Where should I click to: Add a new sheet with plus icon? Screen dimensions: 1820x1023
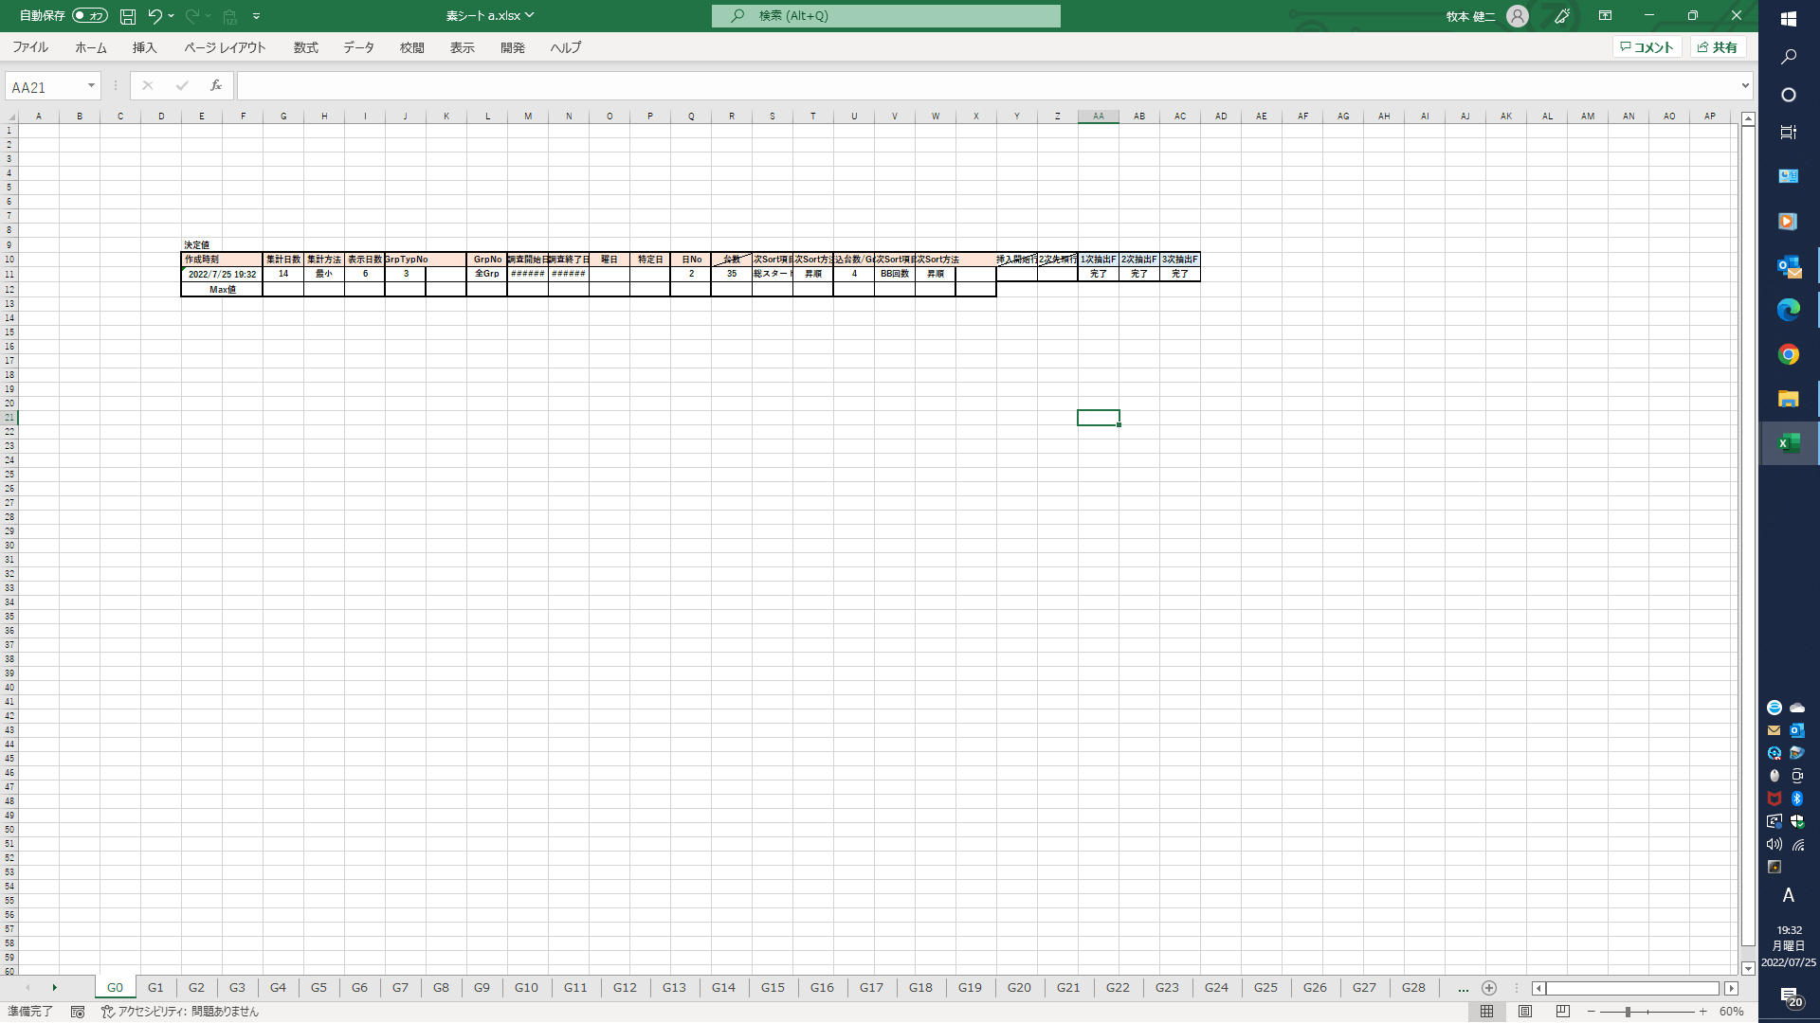(1489, 988)
